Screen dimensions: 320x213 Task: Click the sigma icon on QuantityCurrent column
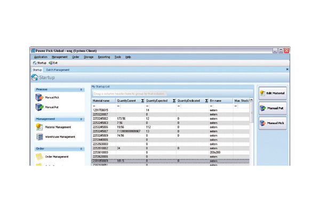point(142,101)
